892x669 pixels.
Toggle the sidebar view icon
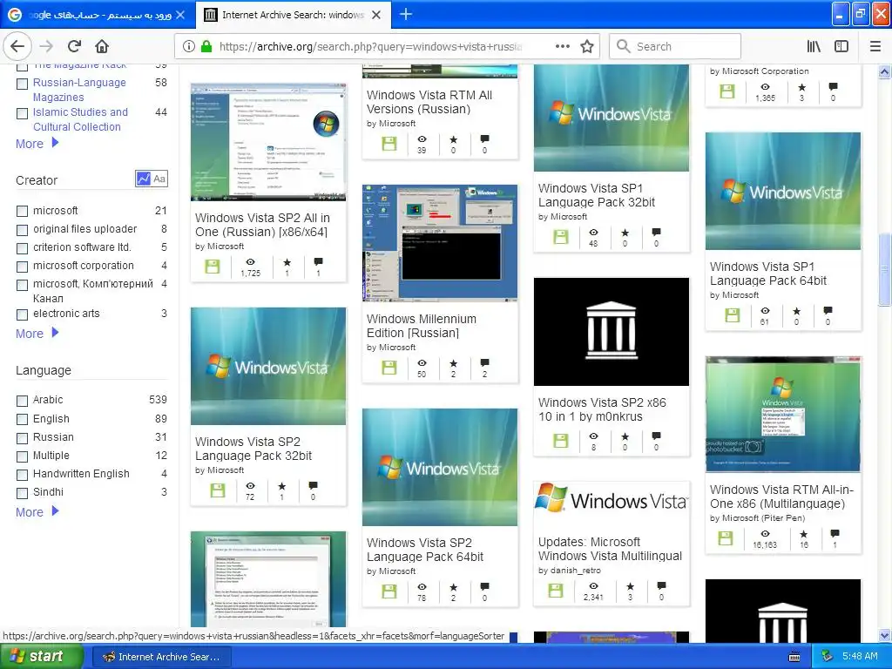tap(841, 46)
